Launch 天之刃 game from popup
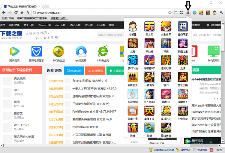The height and width of the screenshot is (153, 225). point(149,27)
